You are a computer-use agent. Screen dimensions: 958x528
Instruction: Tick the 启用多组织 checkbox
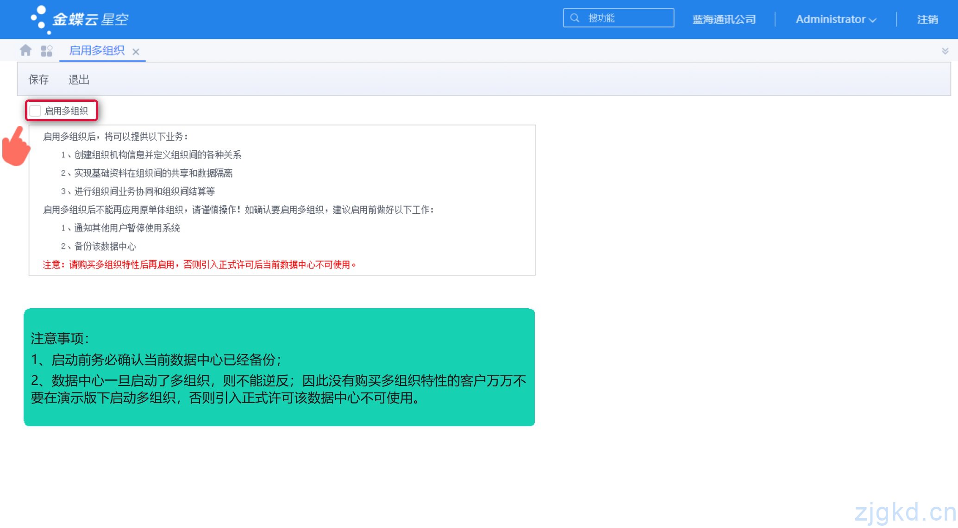coord(35,111)
